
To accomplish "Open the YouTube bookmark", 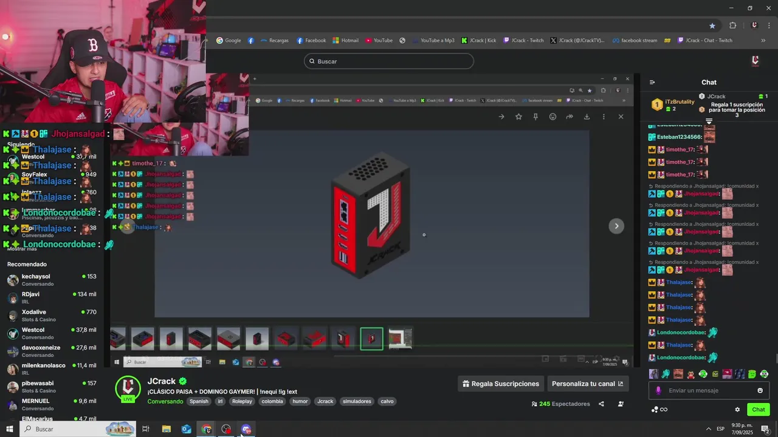I will coord(379,41).
